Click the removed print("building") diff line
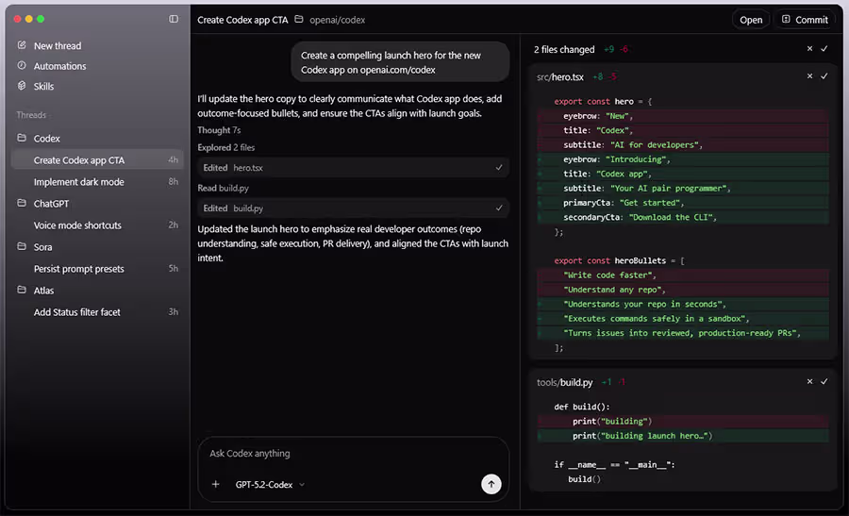Image resolution: width=849 pixels, height=516 pixels. point(683,422)
